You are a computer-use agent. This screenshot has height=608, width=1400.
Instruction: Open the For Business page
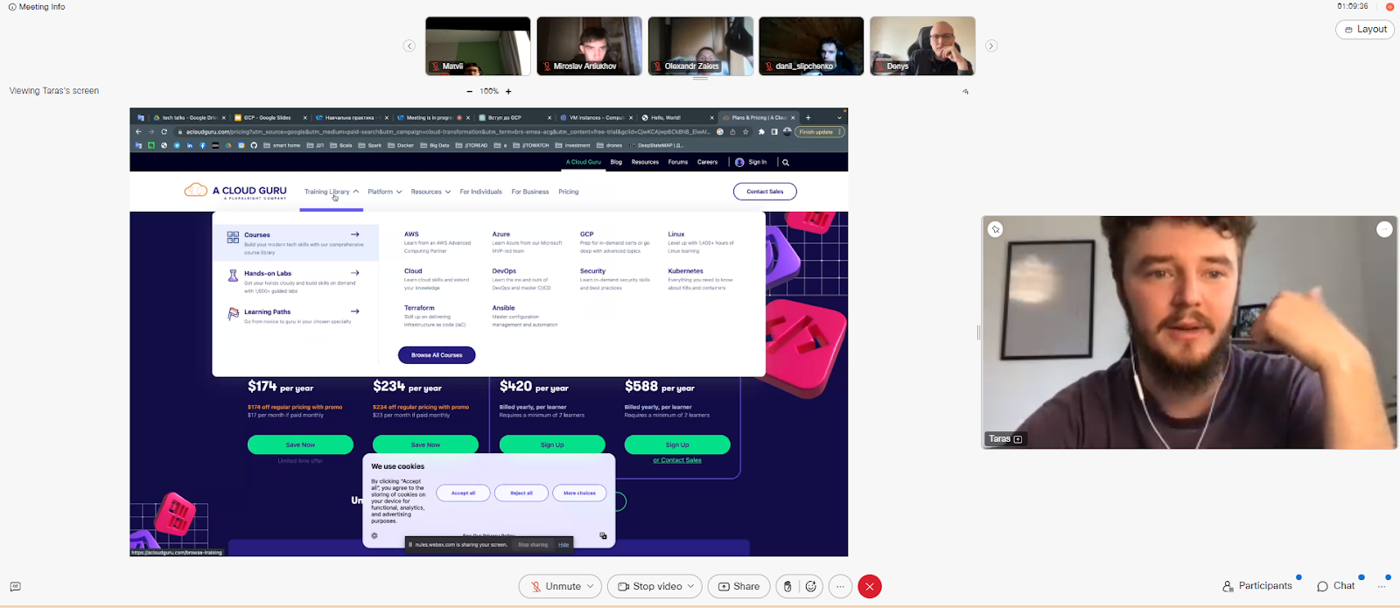pyautogui.click(x=530, y=192)
